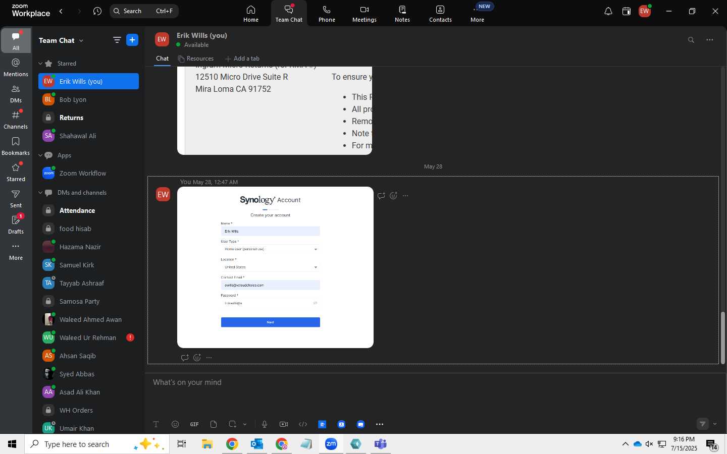
Task: Reply to the Synology image message
Action: pyautogui.click(x=381, y=196)
